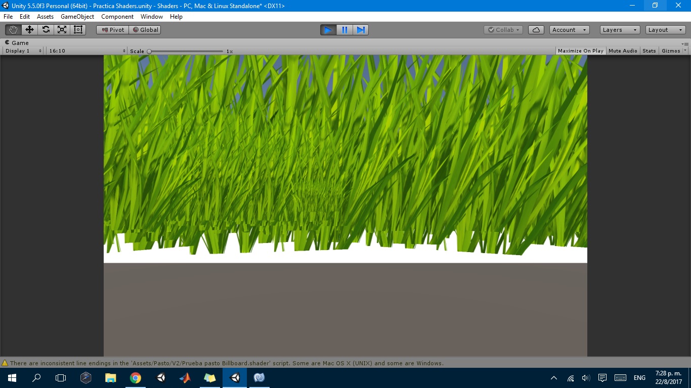
Task: Open the File menu
Action: click(x=8, y=17)
